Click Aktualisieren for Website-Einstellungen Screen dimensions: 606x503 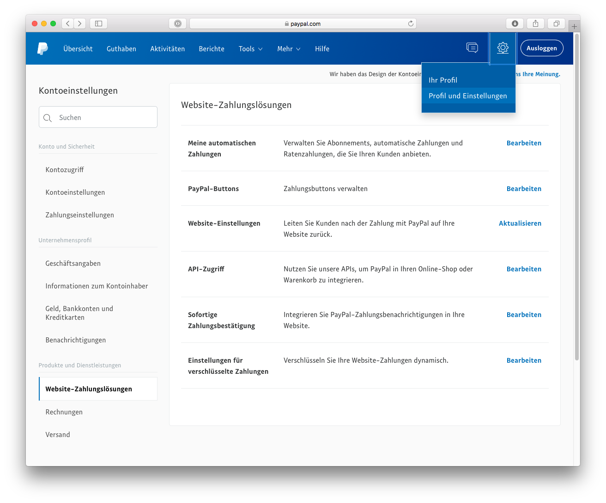coord(520,223)
